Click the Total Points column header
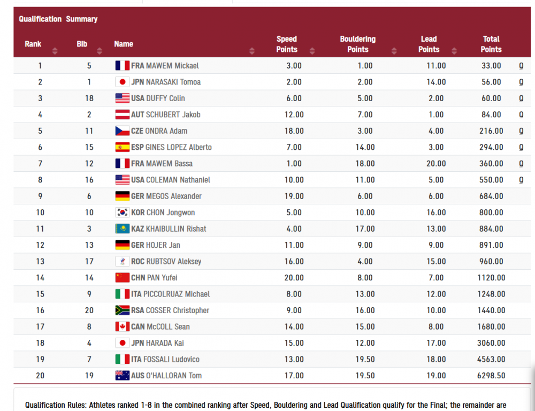Viewport: 535px width, 411px height. (491, 44)
